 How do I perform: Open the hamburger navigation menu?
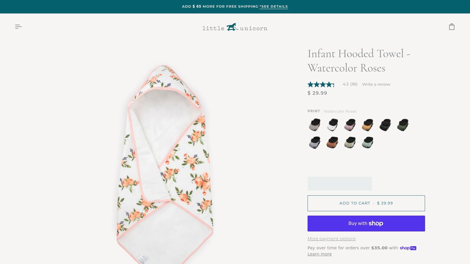tap(19, 27)
